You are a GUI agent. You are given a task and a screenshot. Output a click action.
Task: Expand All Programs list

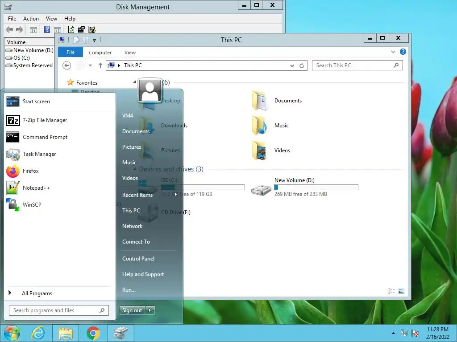[x=37, y=293]
